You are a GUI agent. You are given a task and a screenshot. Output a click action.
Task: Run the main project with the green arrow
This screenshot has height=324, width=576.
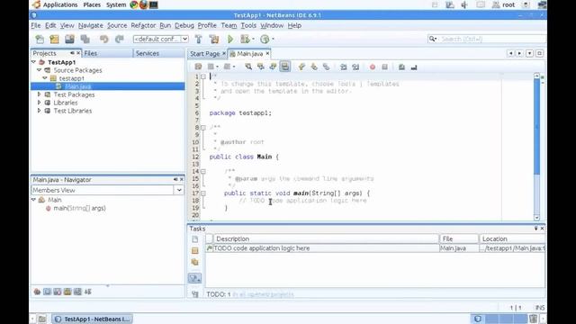(230, 39)
